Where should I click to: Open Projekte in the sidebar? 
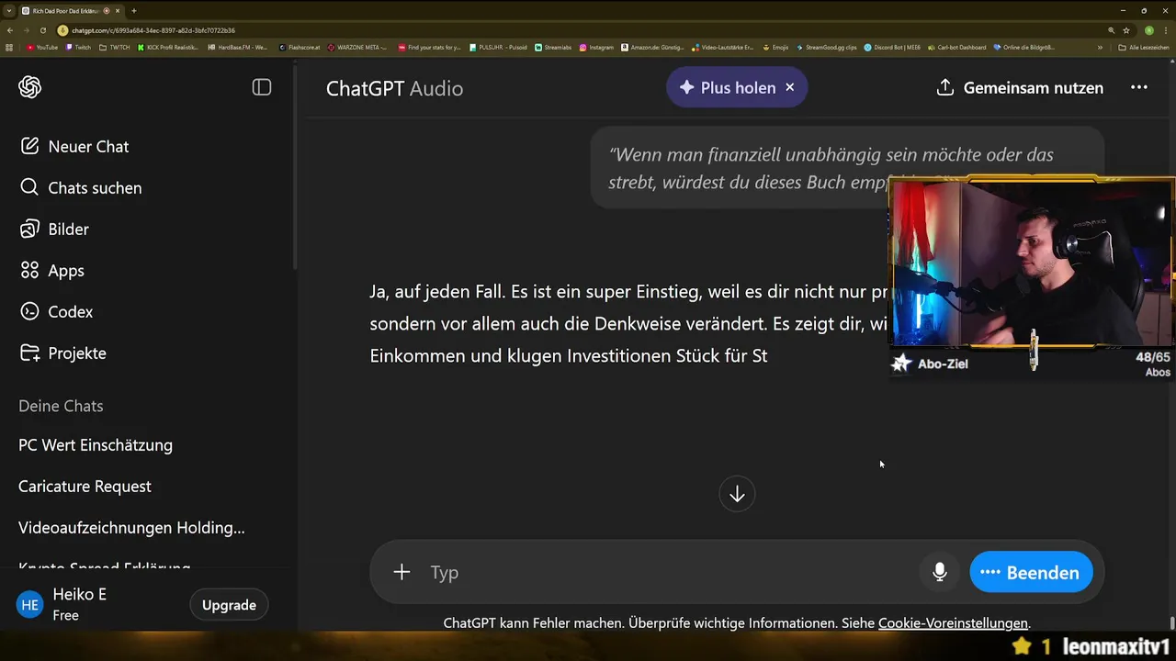(62, 353)
